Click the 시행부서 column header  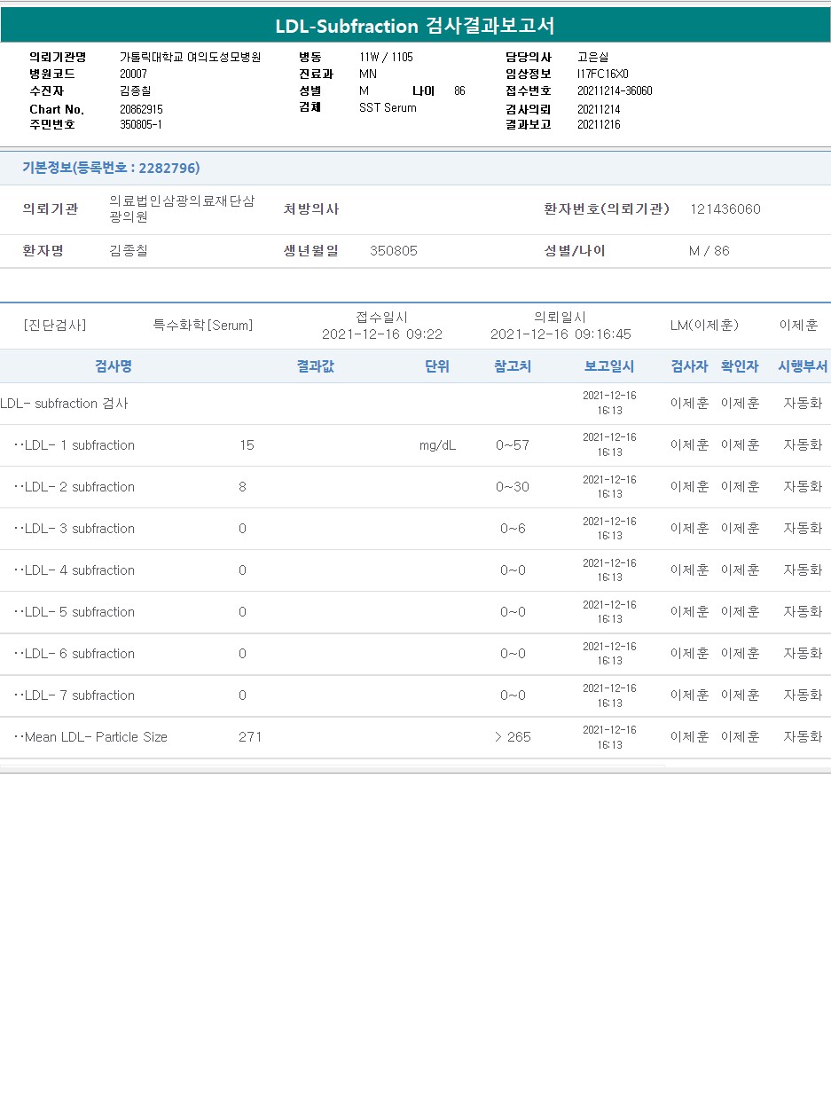tap(803, 366)
